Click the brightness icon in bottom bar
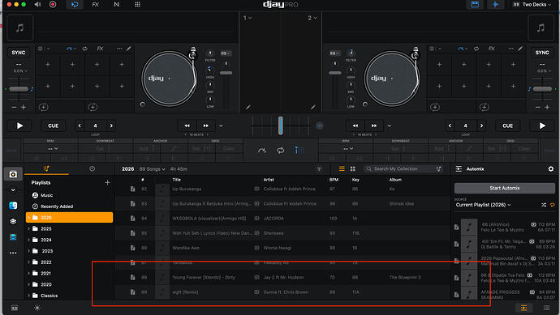 point(37,308)
